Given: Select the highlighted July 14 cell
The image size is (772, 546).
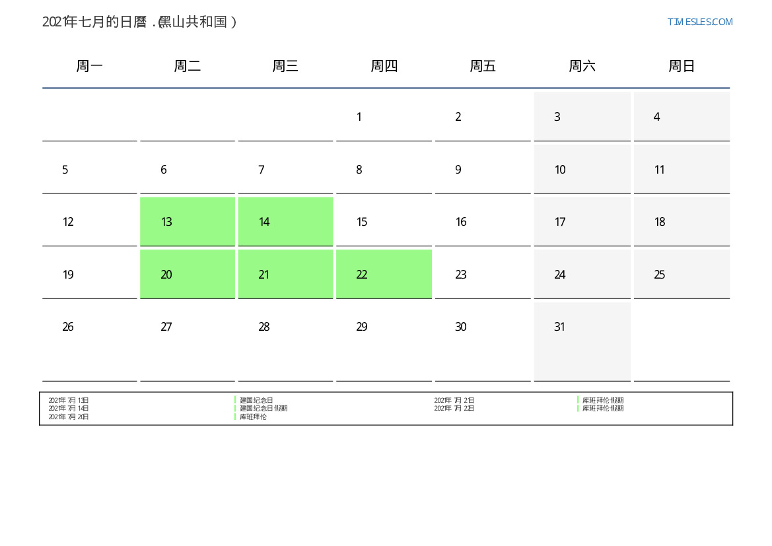Looking at the screenshot, I should pyautogui.click(x=285, y=222).
